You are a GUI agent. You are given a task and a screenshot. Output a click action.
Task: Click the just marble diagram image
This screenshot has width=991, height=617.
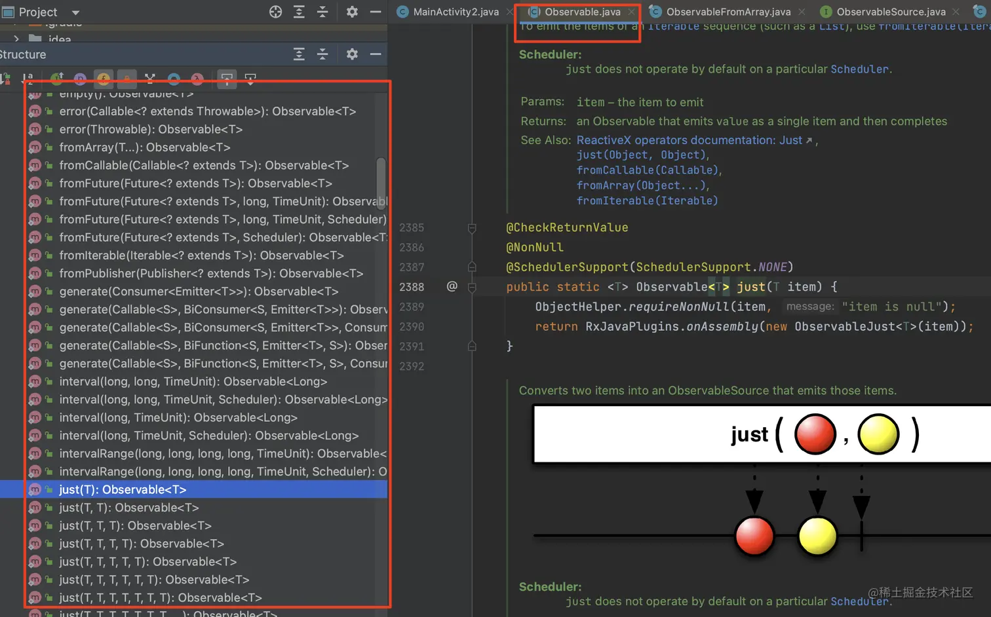[x=762, y=481]
